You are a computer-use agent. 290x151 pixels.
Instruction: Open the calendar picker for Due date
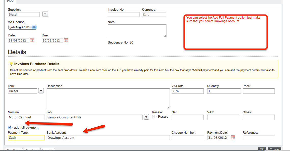[x=66, y=40]
